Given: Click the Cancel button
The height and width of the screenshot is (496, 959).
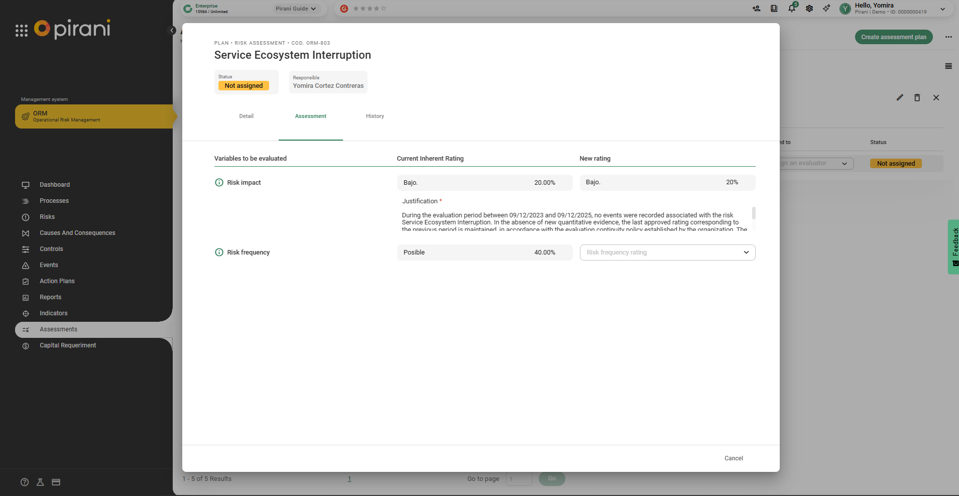Looking at the screenshot, I should click(x=733, y=458).
